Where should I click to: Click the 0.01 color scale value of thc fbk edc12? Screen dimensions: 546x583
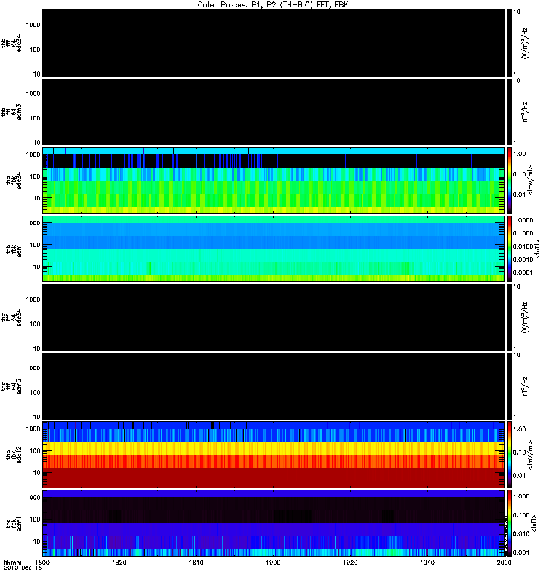coord(519,476)
